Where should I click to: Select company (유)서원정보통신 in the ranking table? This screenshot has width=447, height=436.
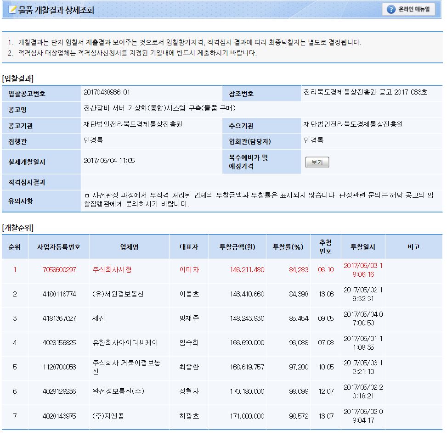point(118,294)
